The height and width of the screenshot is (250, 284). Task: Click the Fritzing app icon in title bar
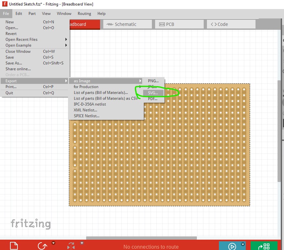coord(5,4)
